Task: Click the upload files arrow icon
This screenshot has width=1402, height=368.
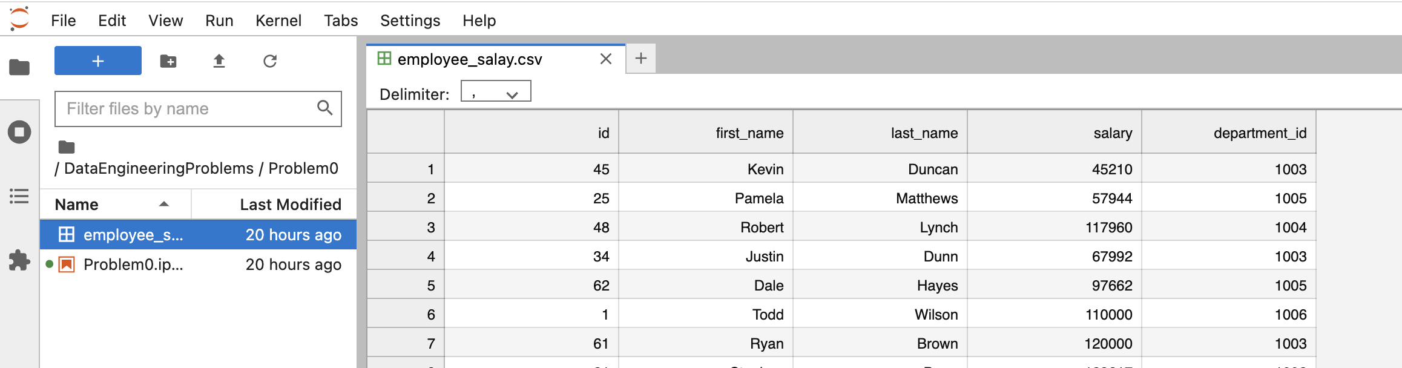Action: pyautogui.click(x=219, y=61)
